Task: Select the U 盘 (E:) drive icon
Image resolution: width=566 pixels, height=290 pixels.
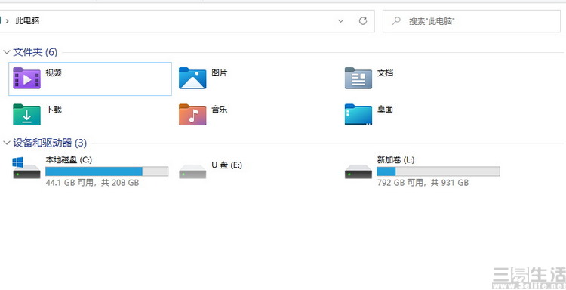Action: click(192, 171)
